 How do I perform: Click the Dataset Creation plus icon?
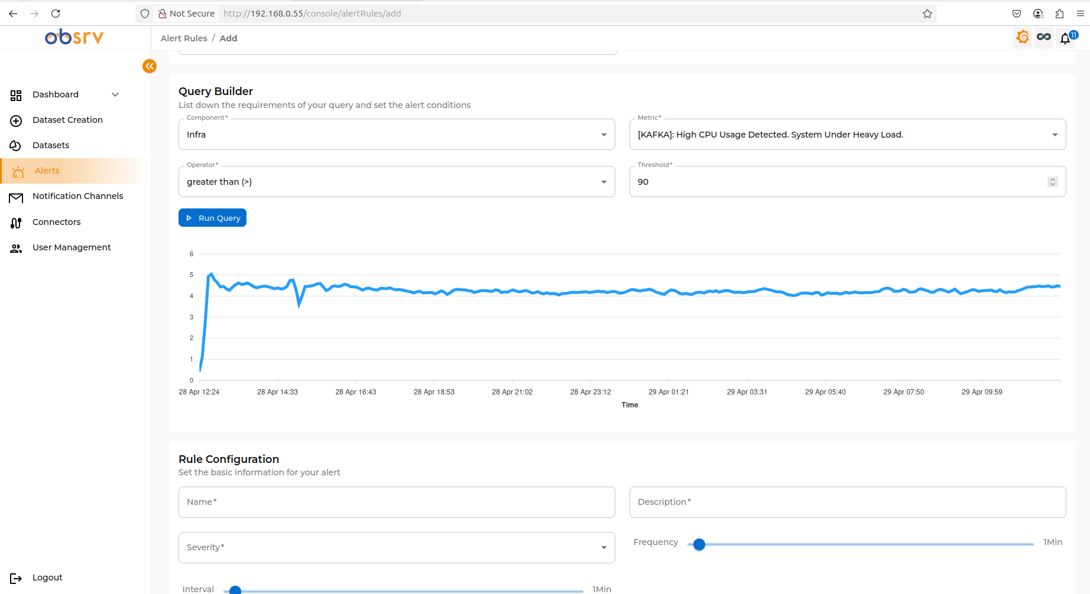(x=16, y=120)
